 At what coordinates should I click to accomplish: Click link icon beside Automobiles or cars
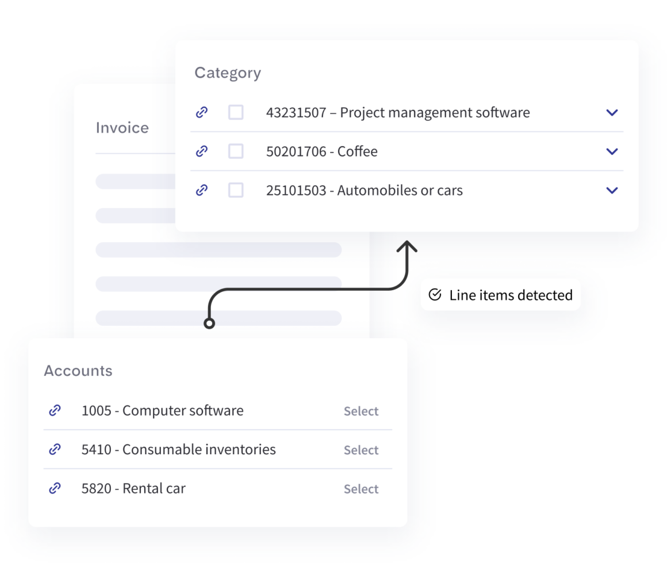(202, 190)
